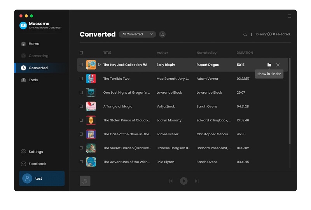
Task: Click author Enid Blyton
Action: coord(166,162)
